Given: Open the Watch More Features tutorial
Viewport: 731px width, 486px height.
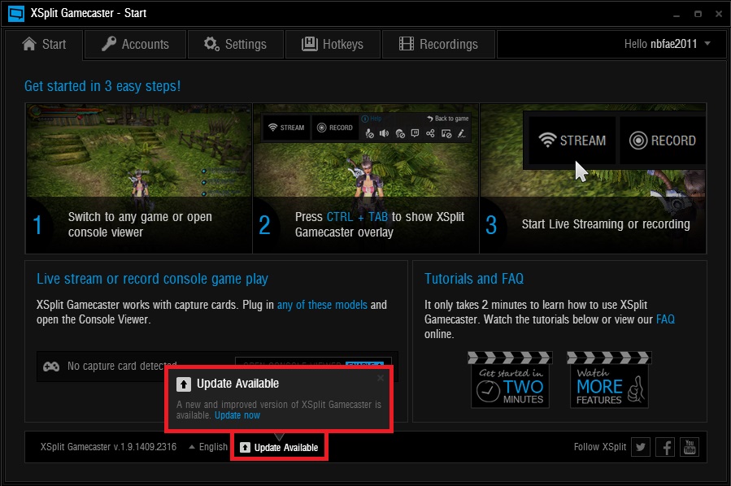Looking at the screenshot, I should (x=609, y=380).
